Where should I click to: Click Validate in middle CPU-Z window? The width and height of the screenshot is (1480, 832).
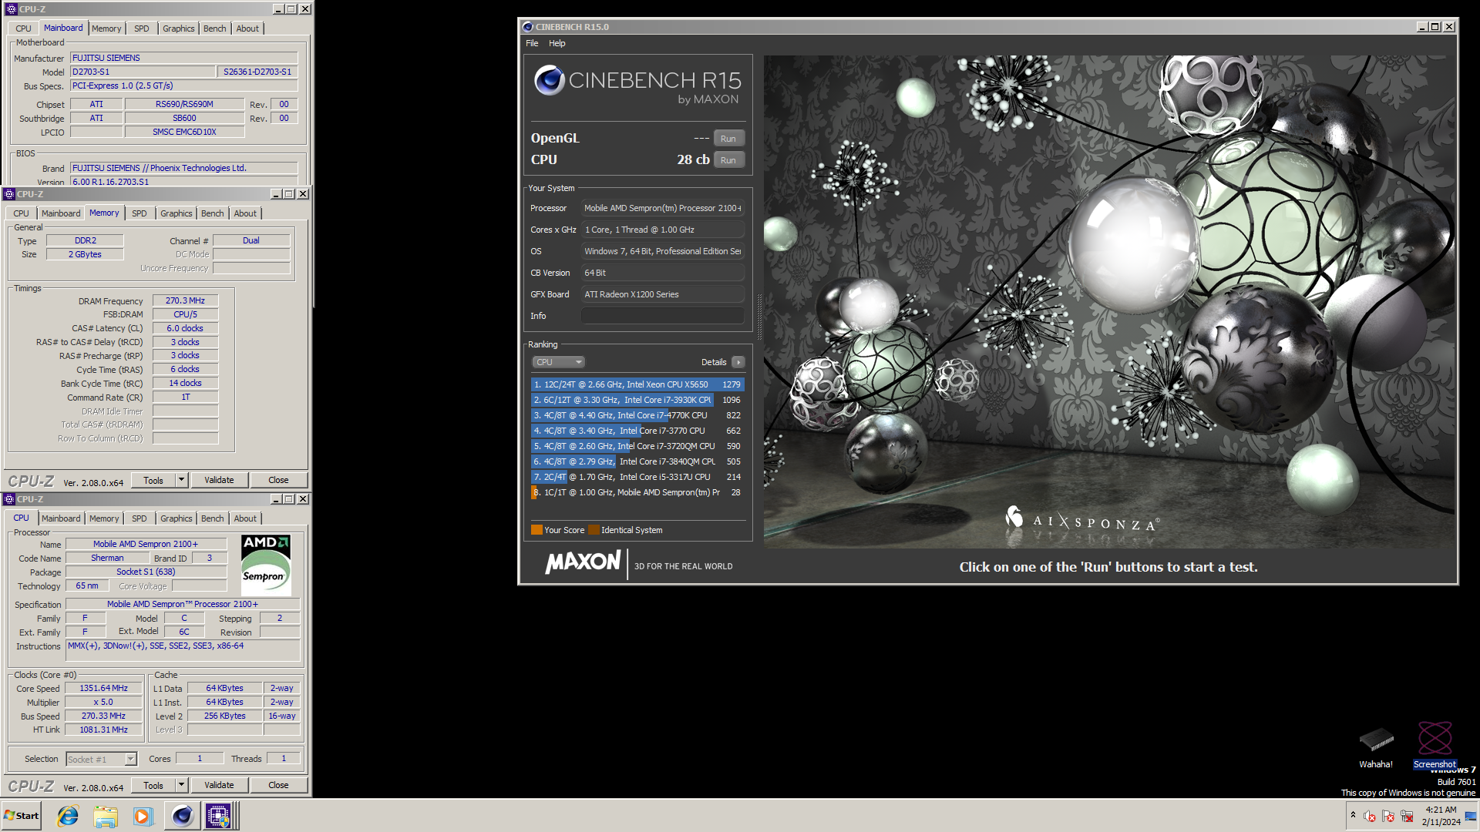pyautogui.click(x=219, y=480)
